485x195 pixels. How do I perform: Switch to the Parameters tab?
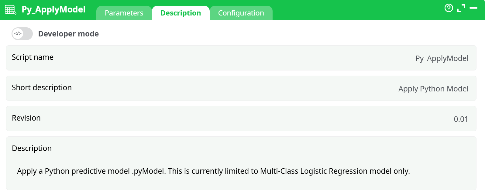(124, 13)
